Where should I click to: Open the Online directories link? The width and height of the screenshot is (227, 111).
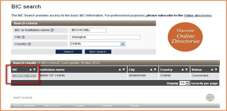198,15
